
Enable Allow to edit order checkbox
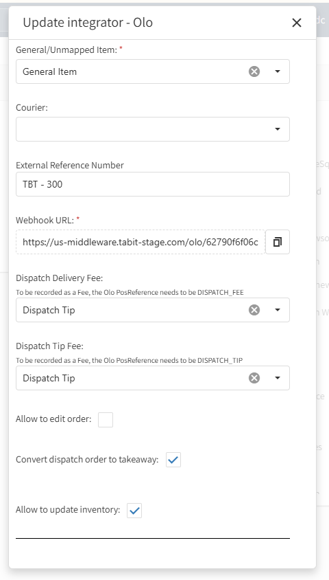106,420
